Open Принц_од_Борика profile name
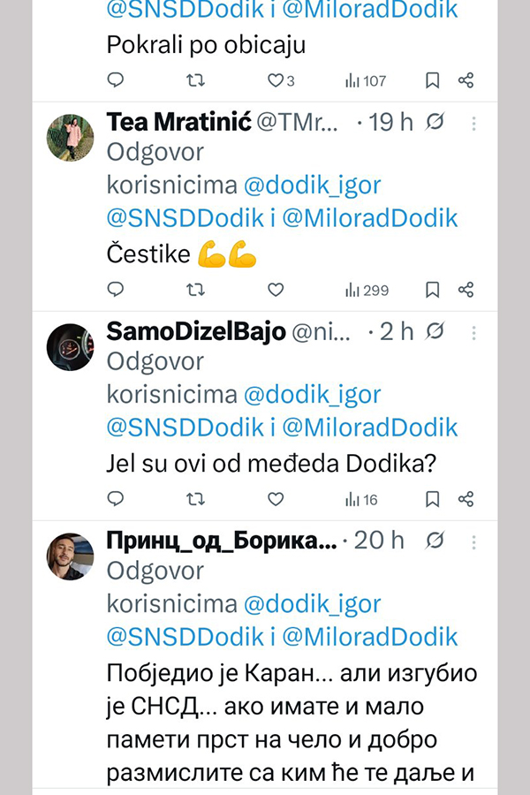 (221, 541)
